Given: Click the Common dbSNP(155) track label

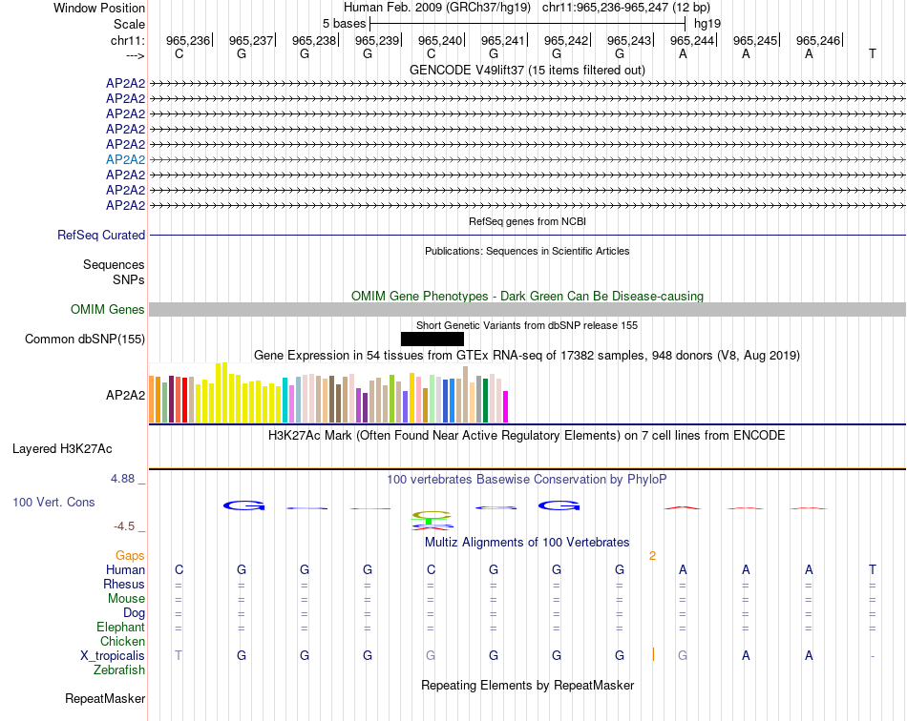Looking at the screenshot, I should (85, 340).
